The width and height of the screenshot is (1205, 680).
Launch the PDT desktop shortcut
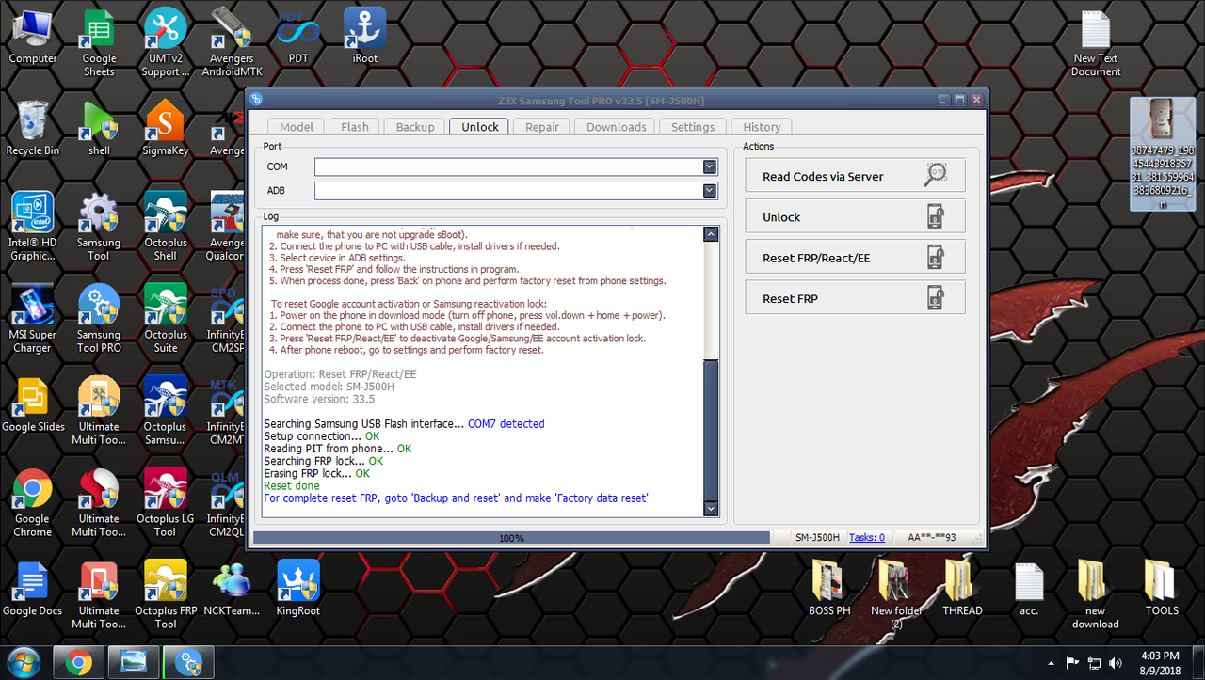click(x=298, y=38)
